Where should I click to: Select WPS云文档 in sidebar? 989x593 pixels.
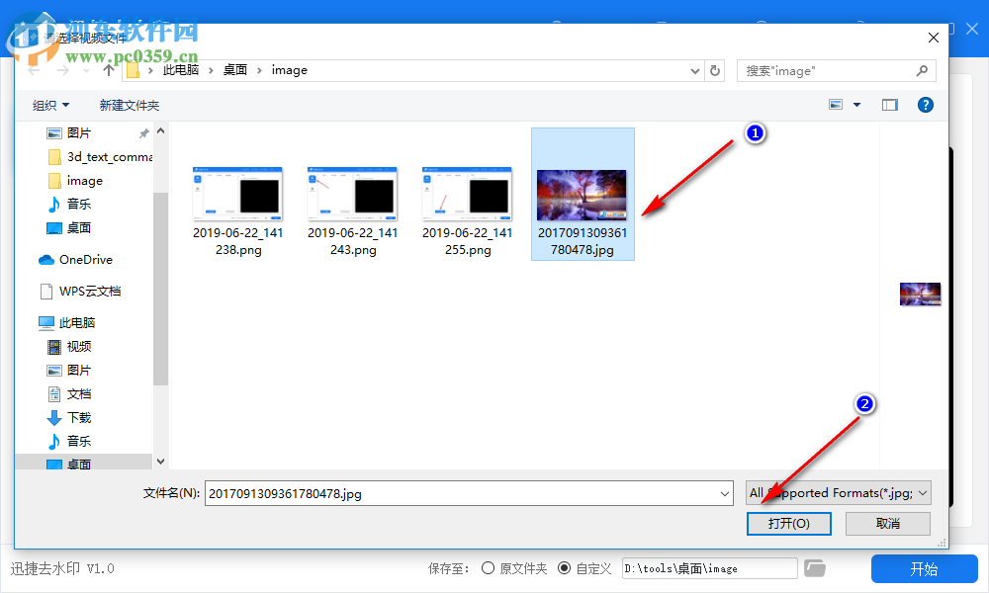(x=80, y=292)
